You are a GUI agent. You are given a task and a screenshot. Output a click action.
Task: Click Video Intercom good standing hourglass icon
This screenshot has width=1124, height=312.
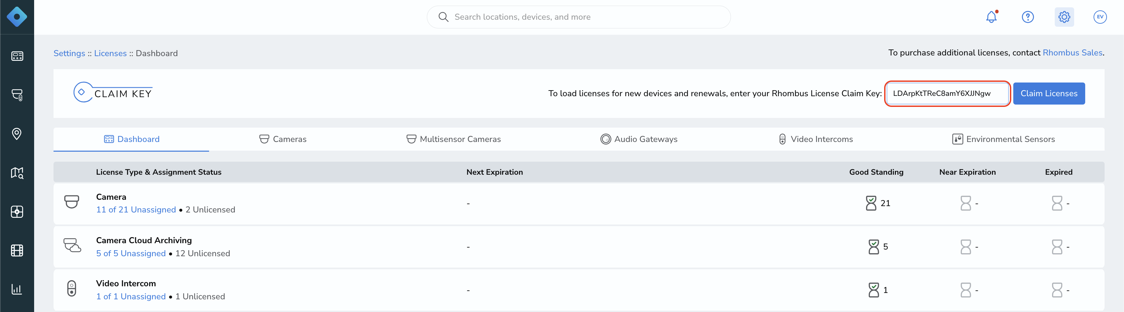pos(873,290)
